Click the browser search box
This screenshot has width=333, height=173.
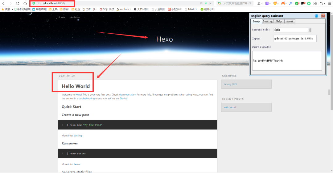click(235, 3)
